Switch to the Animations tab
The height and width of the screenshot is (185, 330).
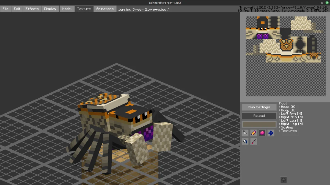point(105,9)
